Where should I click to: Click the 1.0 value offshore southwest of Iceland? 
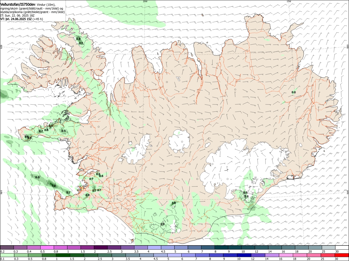click(x=54, y=186)
